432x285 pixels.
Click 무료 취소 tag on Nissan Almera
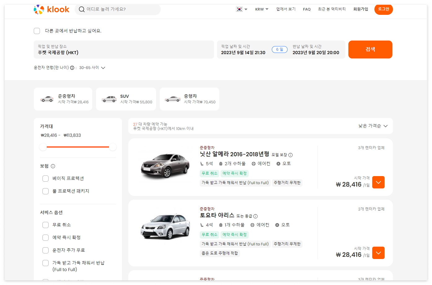click(210, 174)
